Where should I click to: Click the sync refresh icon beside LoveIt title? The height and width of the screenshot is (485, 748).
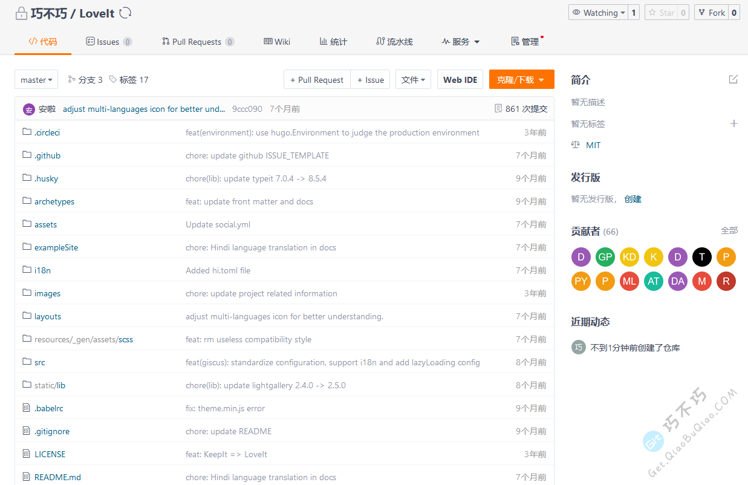coord(126,13)
